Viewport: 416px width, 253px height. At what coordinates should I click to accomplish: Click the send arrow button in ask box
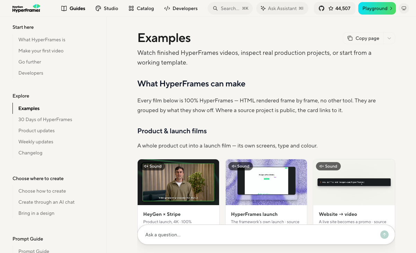(x=384, y=235)
